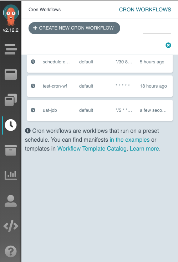Open the Reports bar chart icon
178x262 pixels.
click(11, 175)
